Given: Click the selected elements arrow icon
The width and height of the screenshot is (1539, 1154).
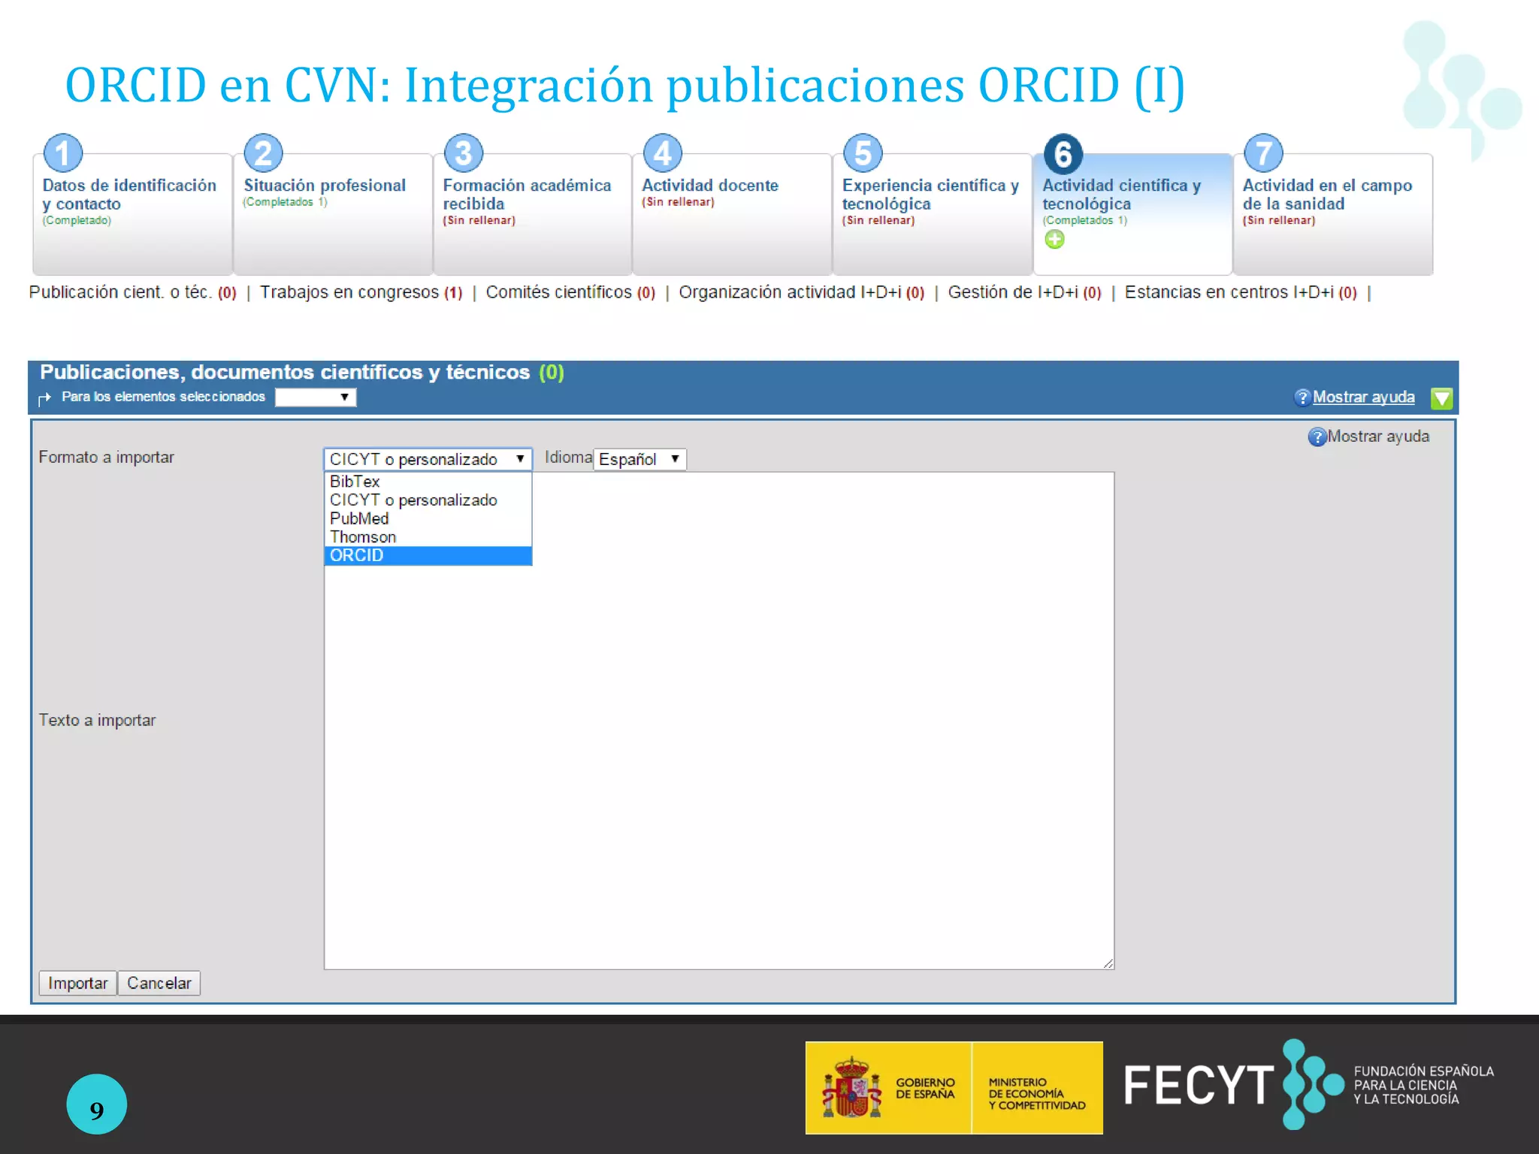Looking at the screenshot, I should tap(45, 397).
